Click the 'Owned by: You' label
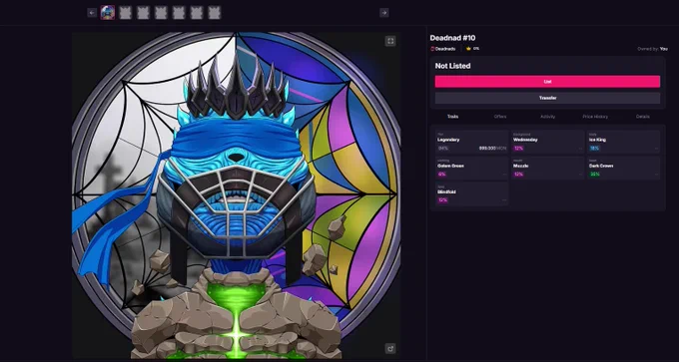 pyautogui.click(x=652, y=49)
